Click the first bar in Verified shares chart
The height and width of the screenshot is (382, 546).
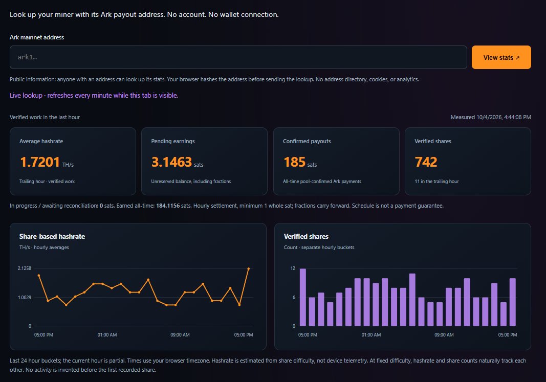pyautogui.click(x=303, y=297)
